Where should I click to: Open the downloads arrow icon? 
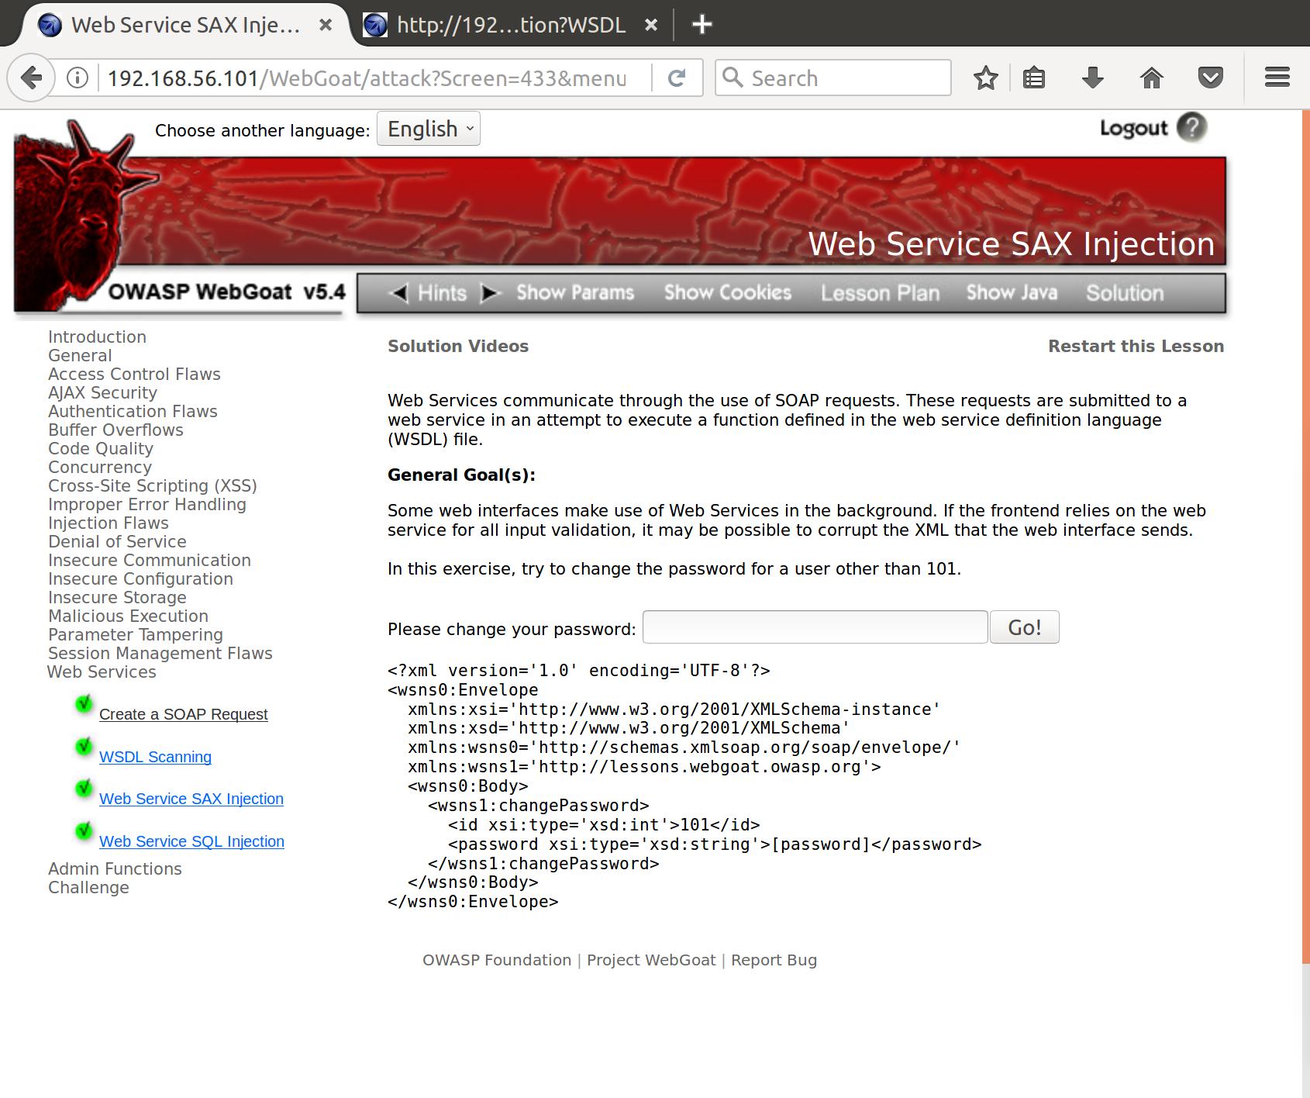(x=1093, y=78)
